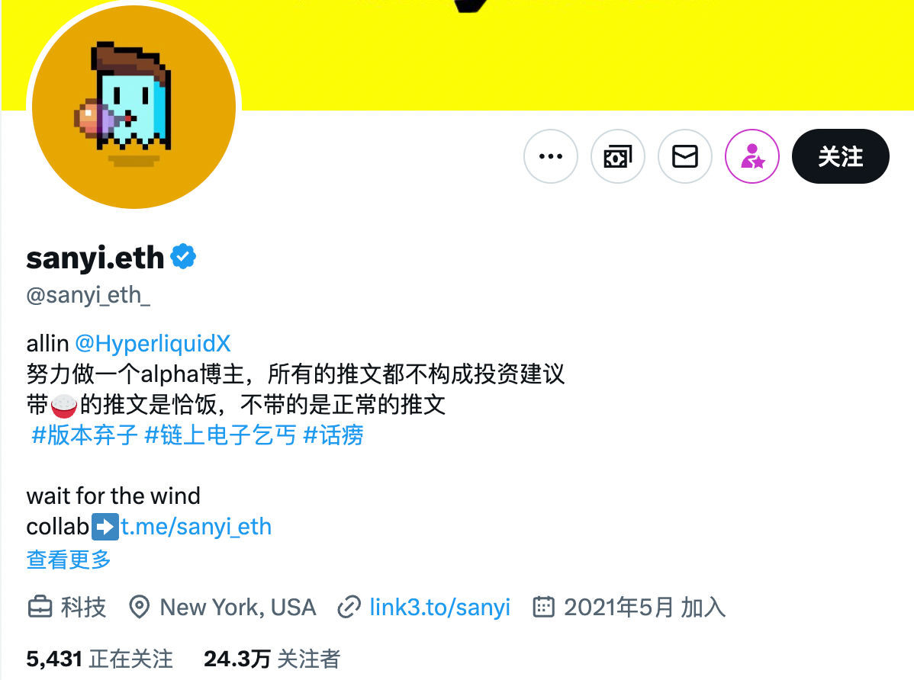
Task: Open hashtag #话痨
Action: click(x=333, y=435)
